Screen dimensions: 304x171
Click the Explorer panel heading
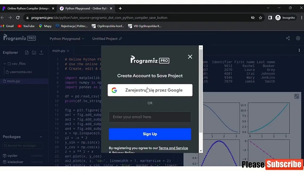(10, 53)
